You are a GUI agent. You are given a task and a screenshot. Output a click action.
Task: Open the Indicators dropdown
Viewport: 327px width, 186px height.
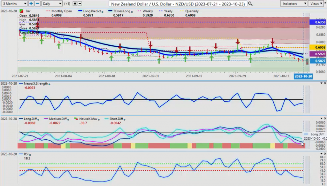click(294, 4)
